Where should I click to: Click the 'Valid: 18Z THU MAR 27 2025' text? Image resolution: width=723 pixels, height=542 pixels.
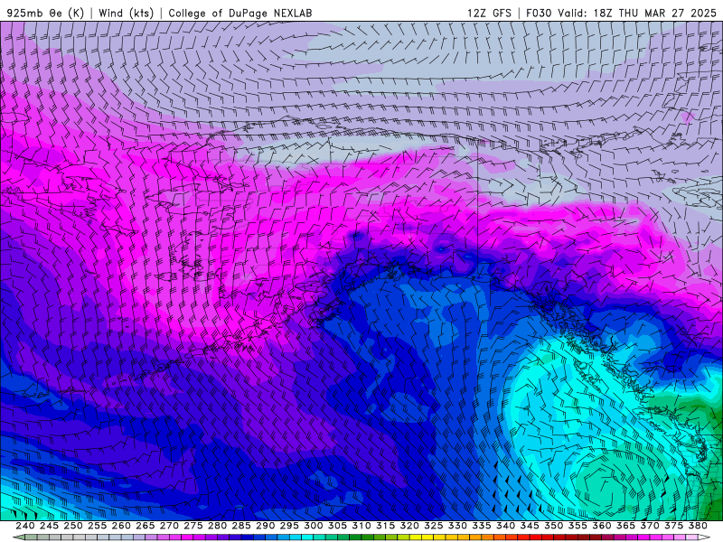pyautogui.click(x=637, y=13)
